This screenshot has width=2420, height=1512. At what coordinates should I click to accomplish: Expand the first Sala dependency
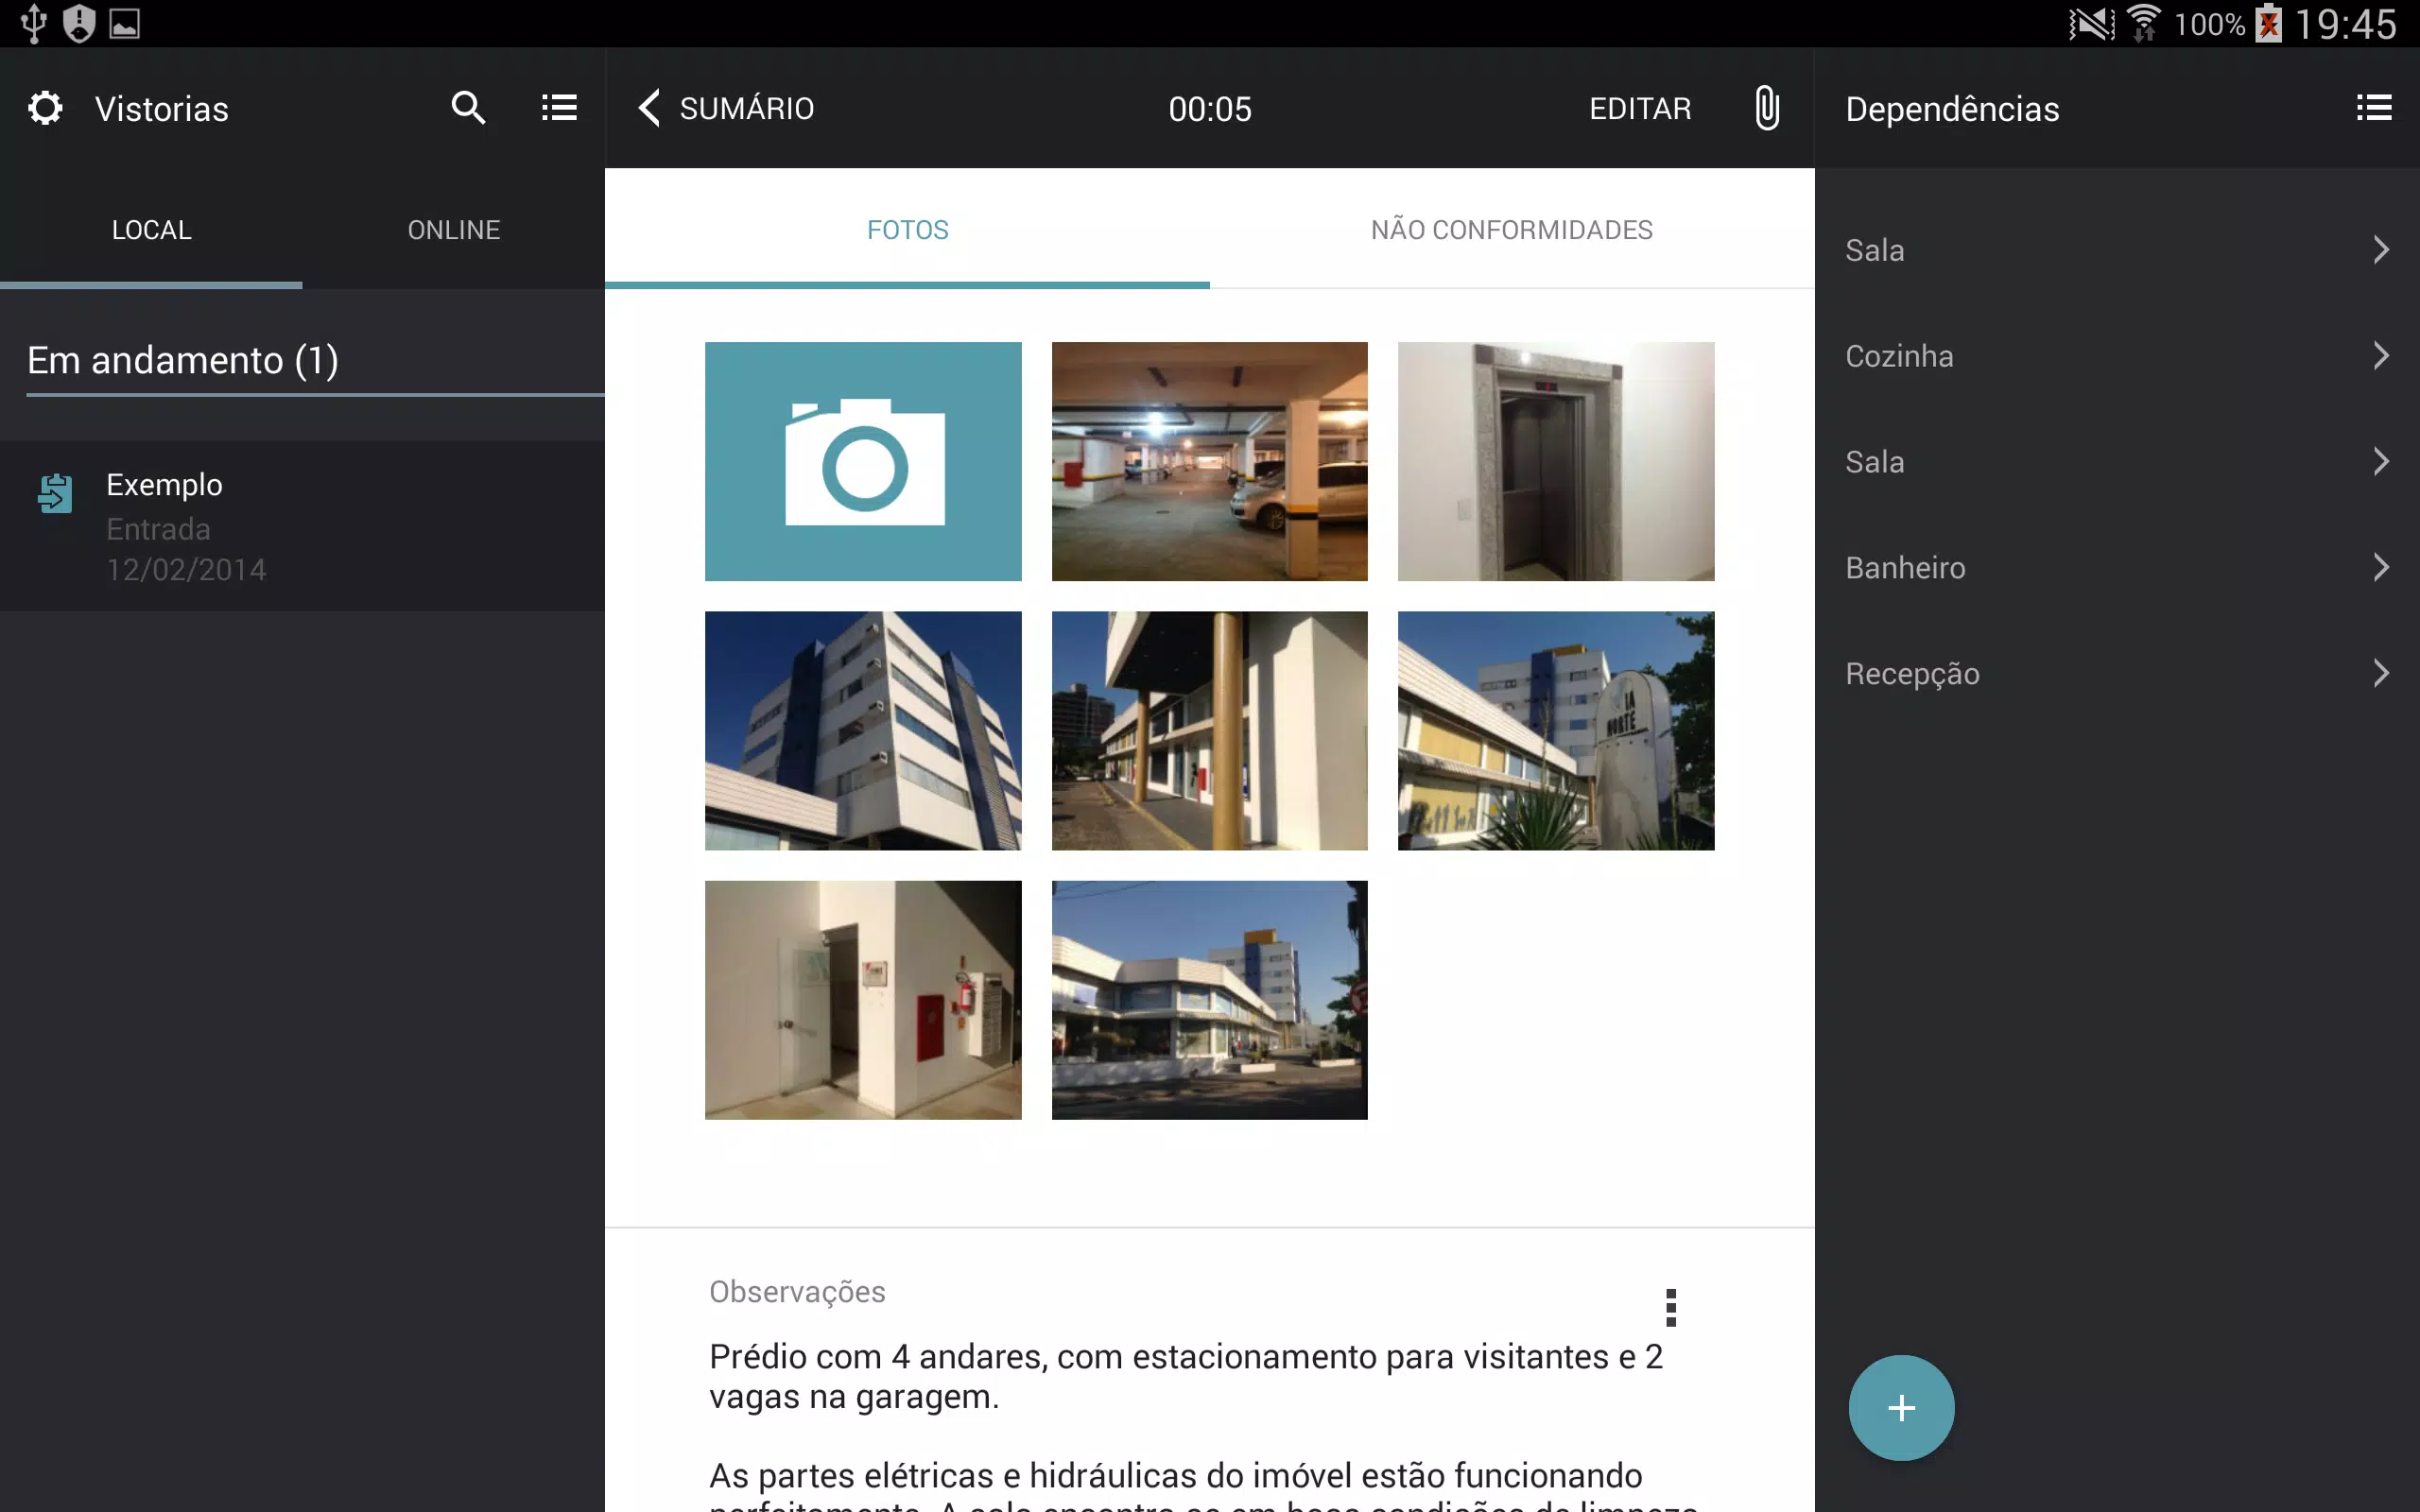point(2117,250)
